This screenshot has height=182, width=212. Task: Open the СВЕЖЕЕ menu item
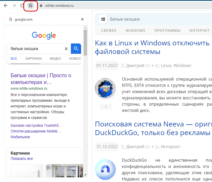(x=109, y=31)
